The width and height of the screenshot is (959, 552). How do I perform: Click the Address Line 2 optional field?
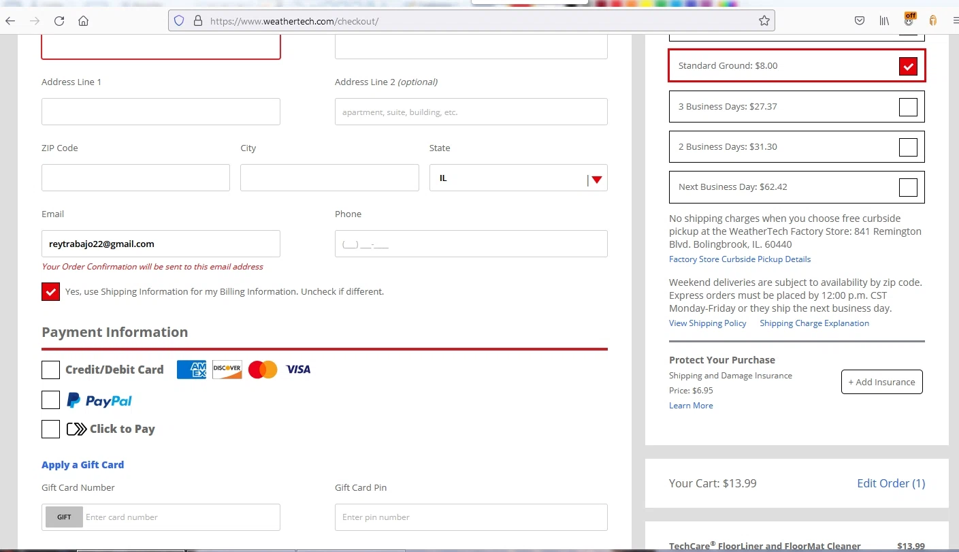tap(471, 112)
